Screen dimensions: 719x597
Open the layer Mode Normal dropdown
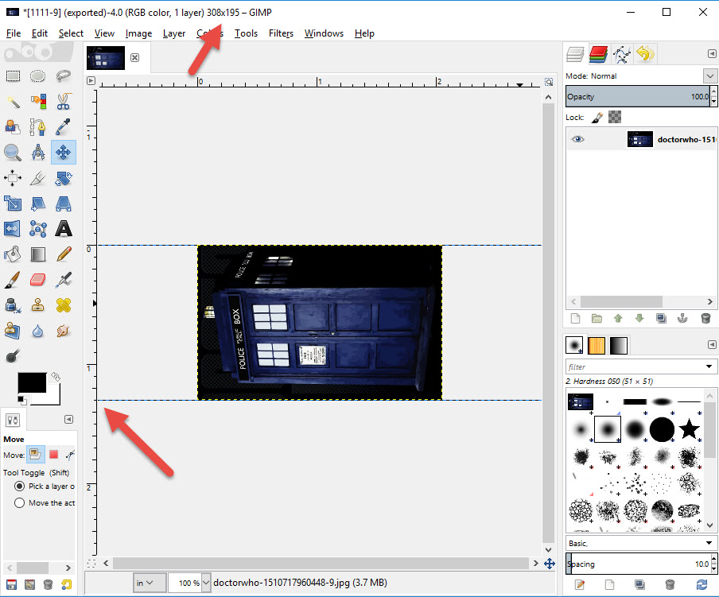click(x=710, y=76)
